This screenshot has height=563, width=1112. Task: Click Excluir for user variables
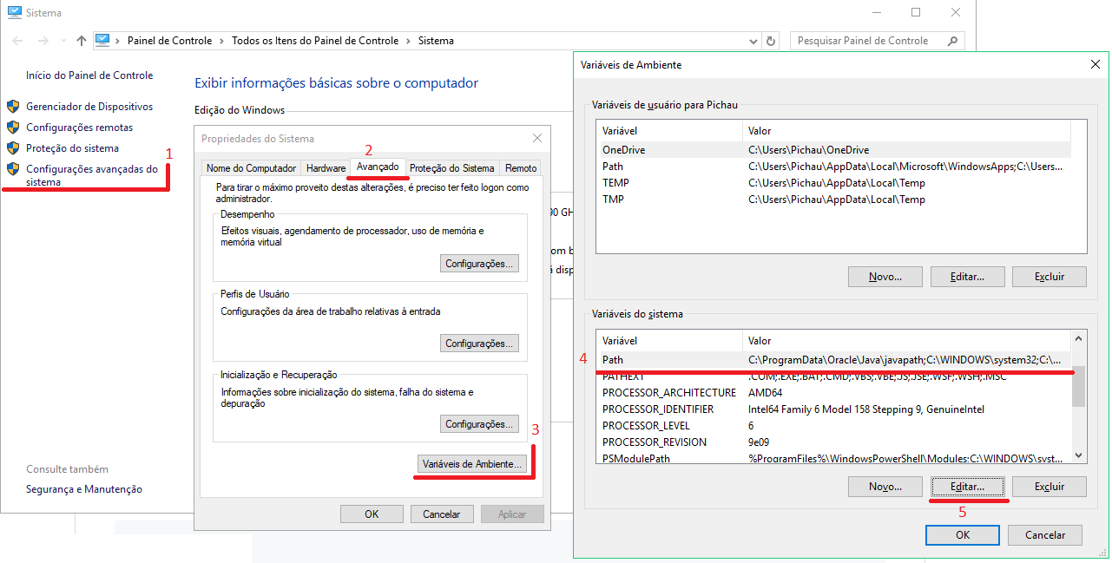tap(1049, 277)
